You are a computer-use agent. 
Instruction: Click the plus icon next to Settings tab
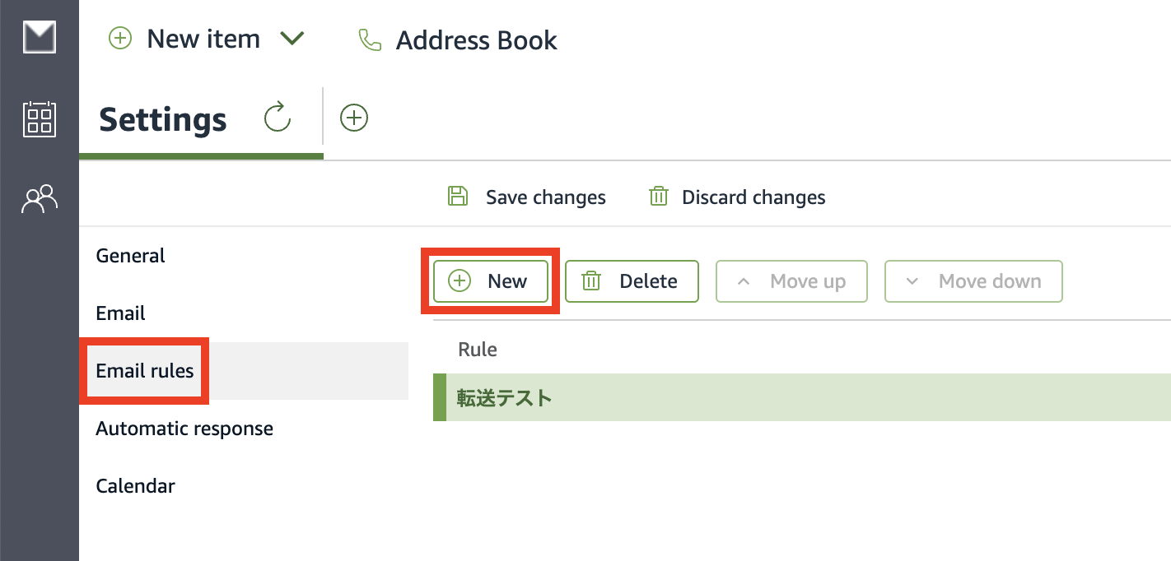point(354,118)
